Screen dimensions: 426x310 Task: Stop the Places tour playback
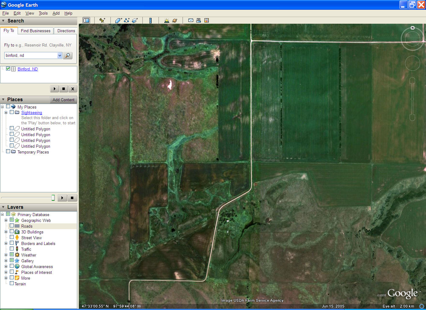[x=72, y=198]
